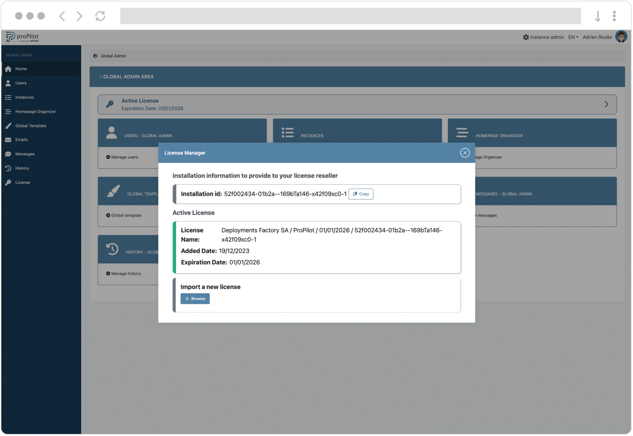Click the Instances list icon in sidebar
This screenshot has width=633, height=436.
point(8,97)
